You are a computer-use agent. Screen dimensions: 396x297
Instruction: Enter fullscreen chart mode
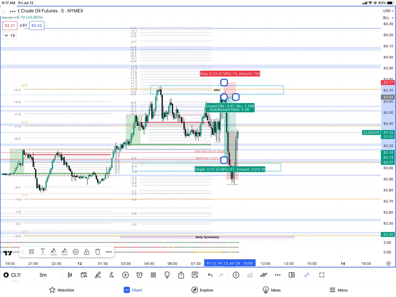[x=322, y=275]
